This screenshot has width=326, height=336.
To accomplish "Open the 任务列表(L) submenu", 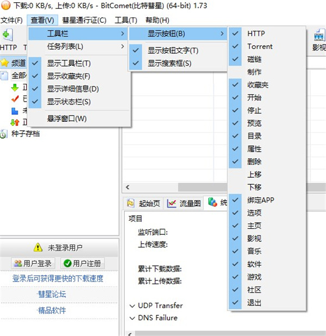I will [78, 46].
